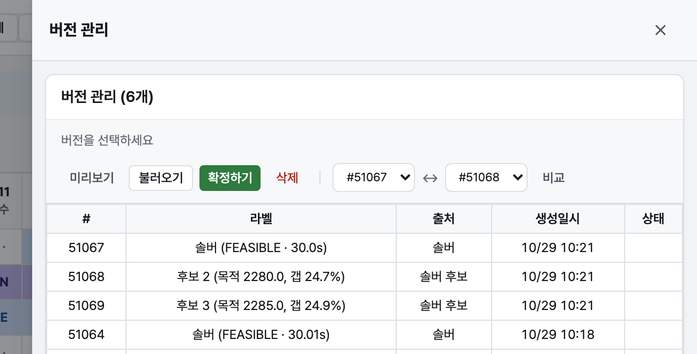Image resolution: width=697 pixels, height=354 pixels.
Task: Click the red 삭제 link
Action: click(x=287, y=178)
